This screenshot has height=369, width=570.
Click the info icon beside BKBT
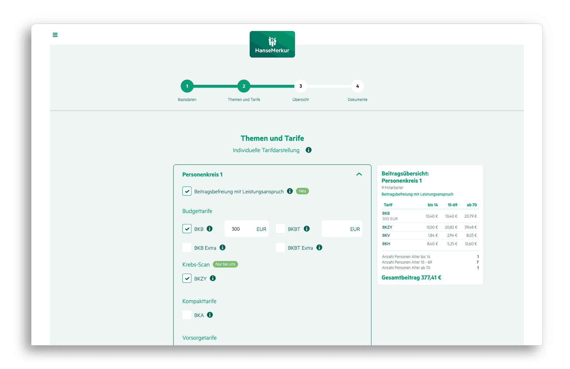307,229
